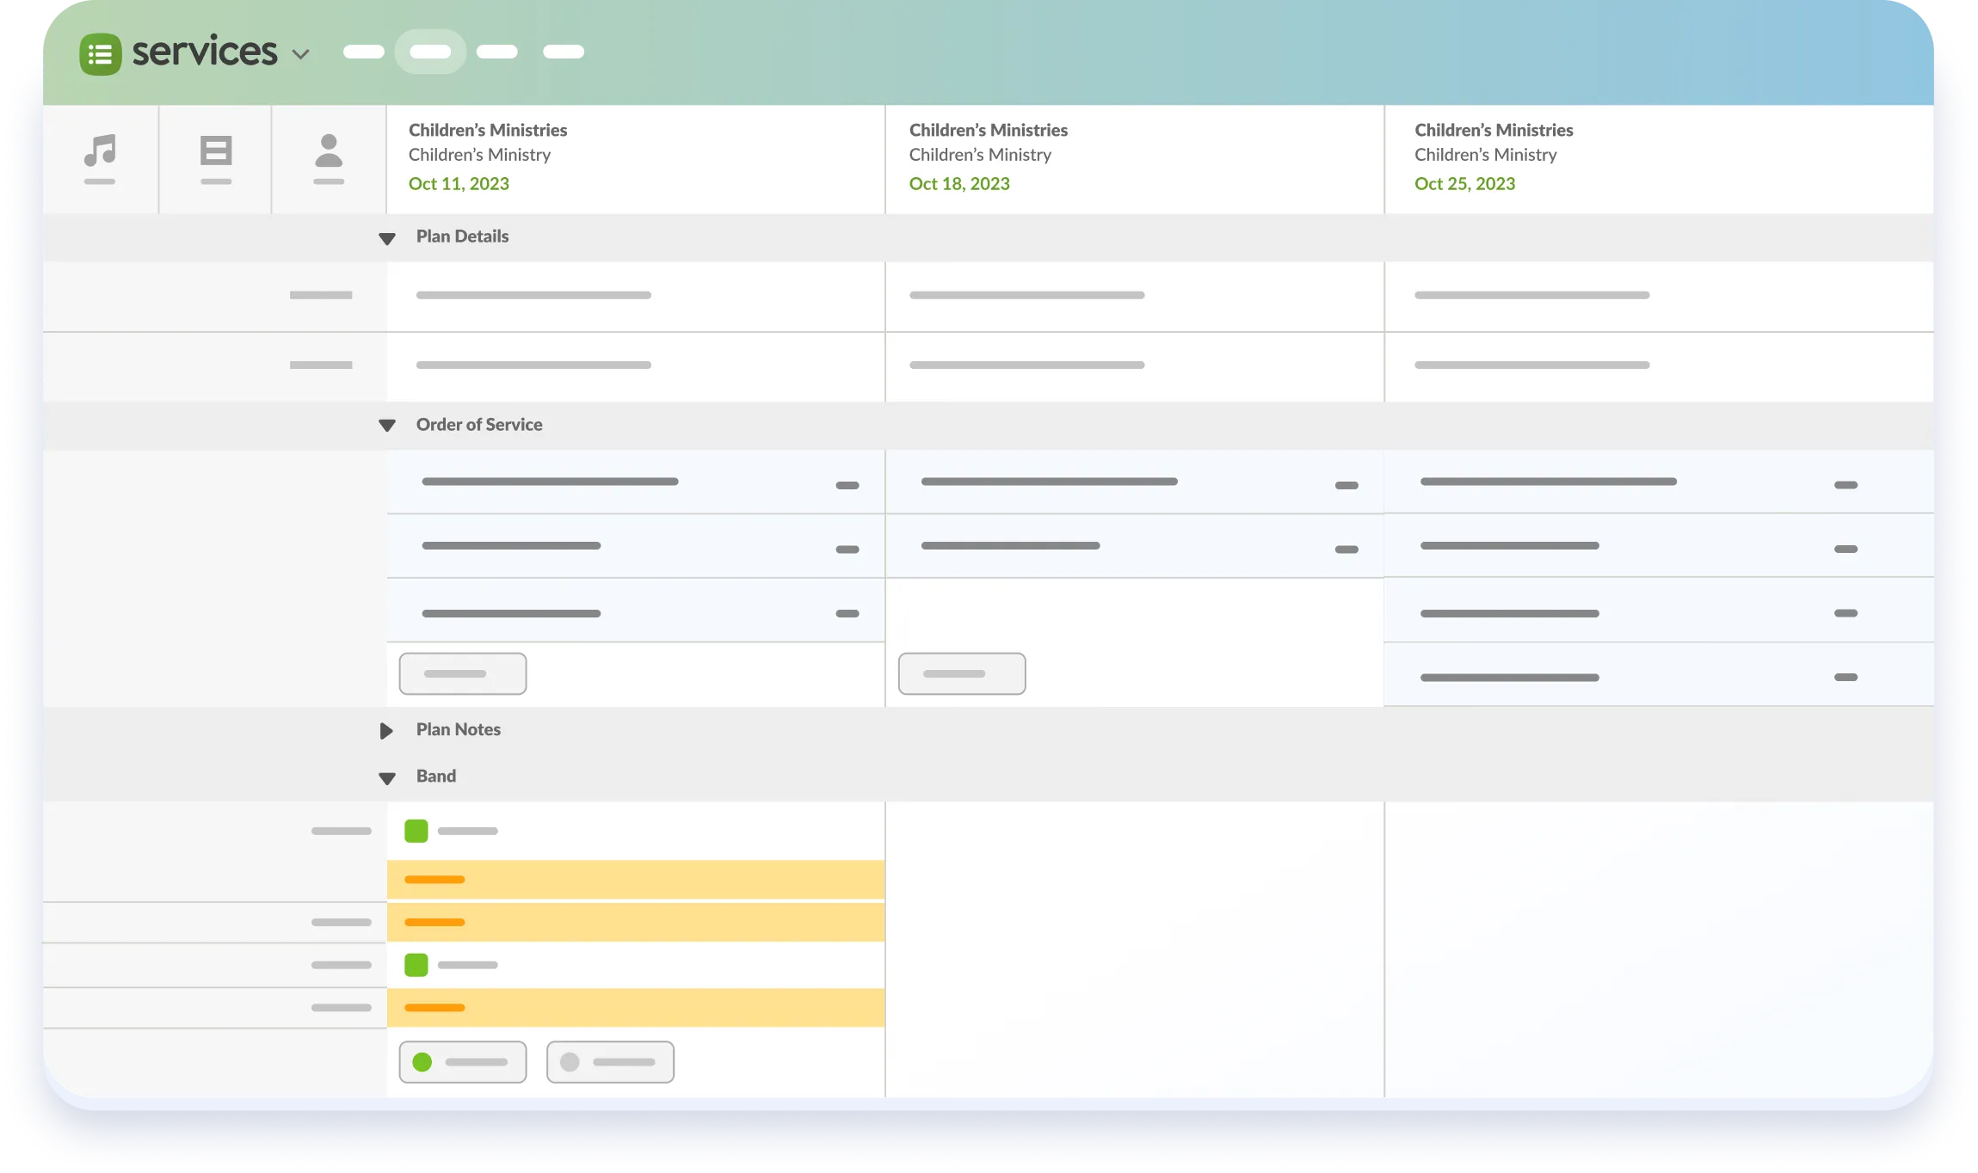Open the services app switcher chevron
This screenshot has width=1978, height=1173.
click(x=300, y=54)
